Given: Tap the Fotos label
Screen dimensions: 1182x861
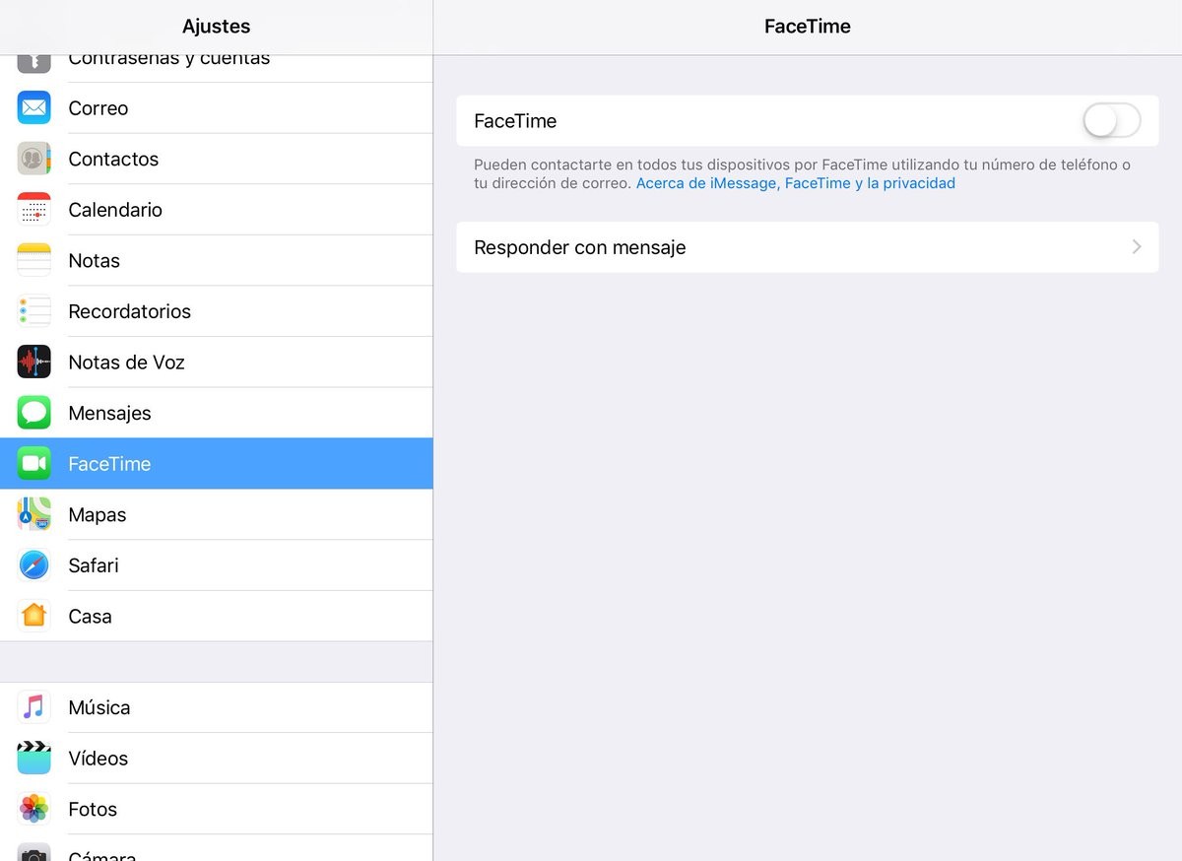Looking at the screenshot, I should pyautogui.click(x=93, y=810).
